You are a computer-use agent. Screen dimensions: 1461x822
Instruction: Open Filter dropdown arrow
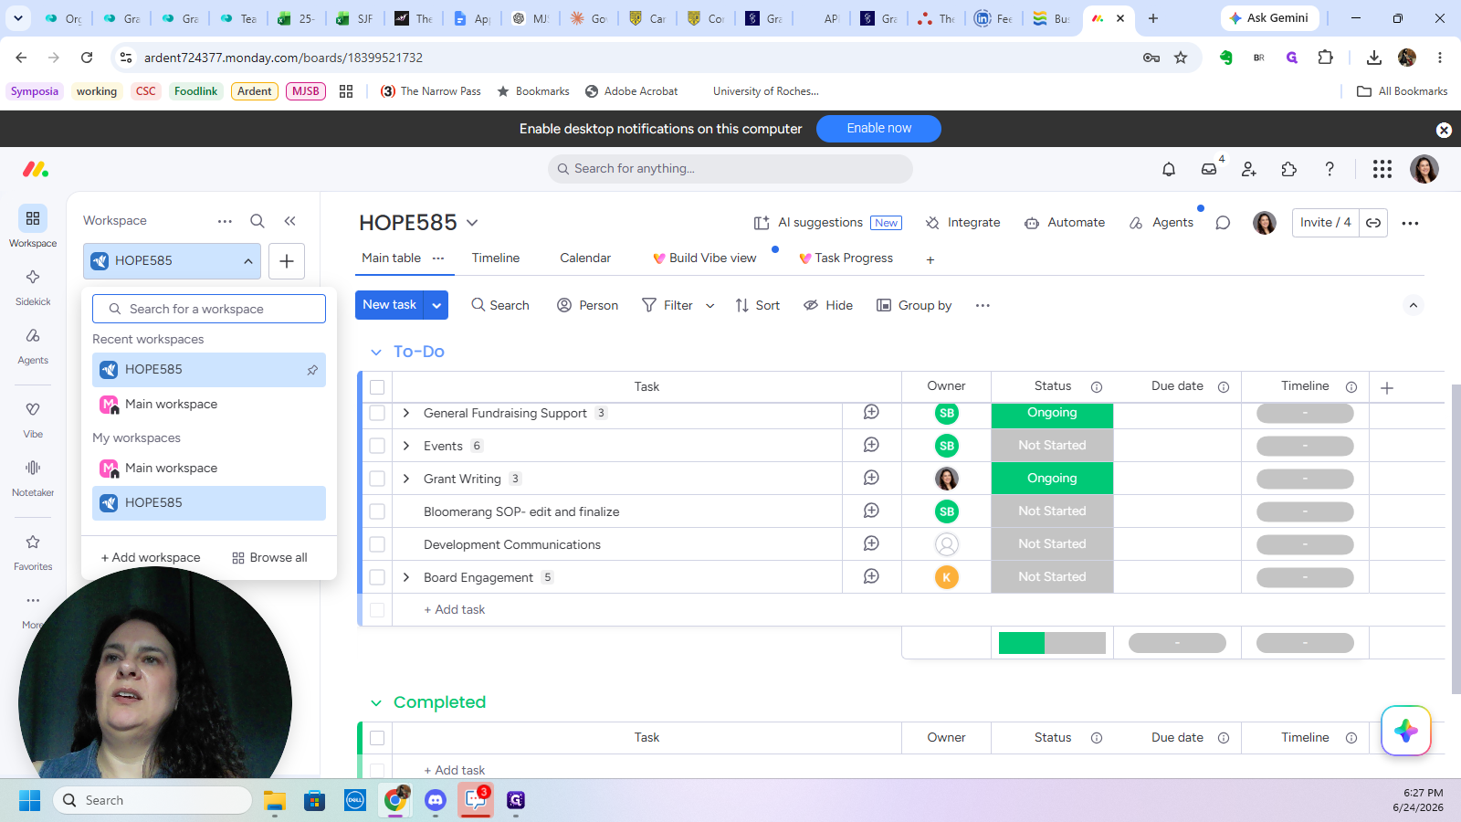point(710,306)
